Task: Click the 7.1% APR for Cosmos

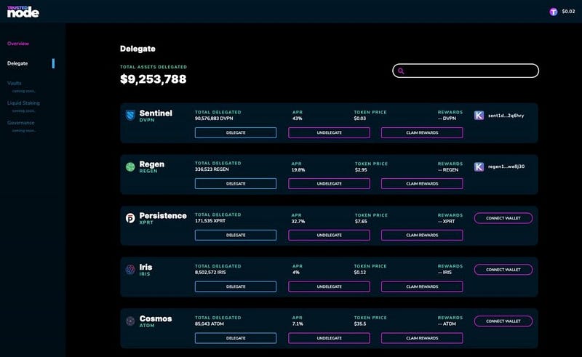Action: 298,324
